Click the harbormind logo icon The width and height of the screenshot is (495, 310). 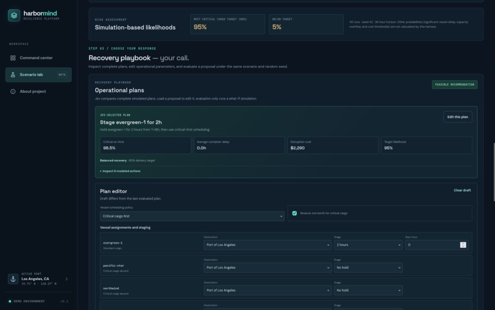pyautogui.click(x=14, y=15)
